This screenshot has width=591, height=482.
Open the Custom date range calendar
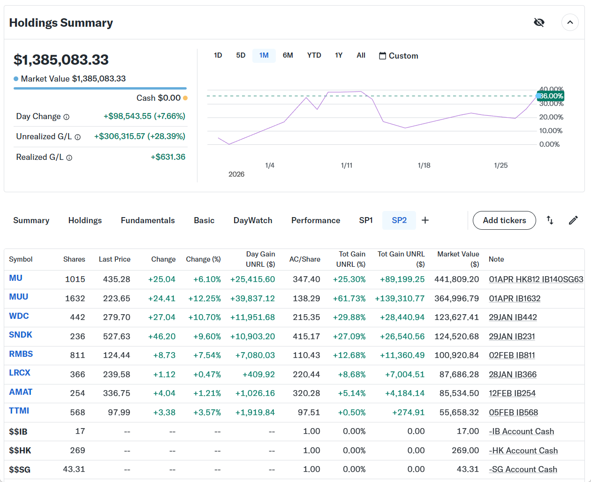pyautogui.click(x=398, y=56)
